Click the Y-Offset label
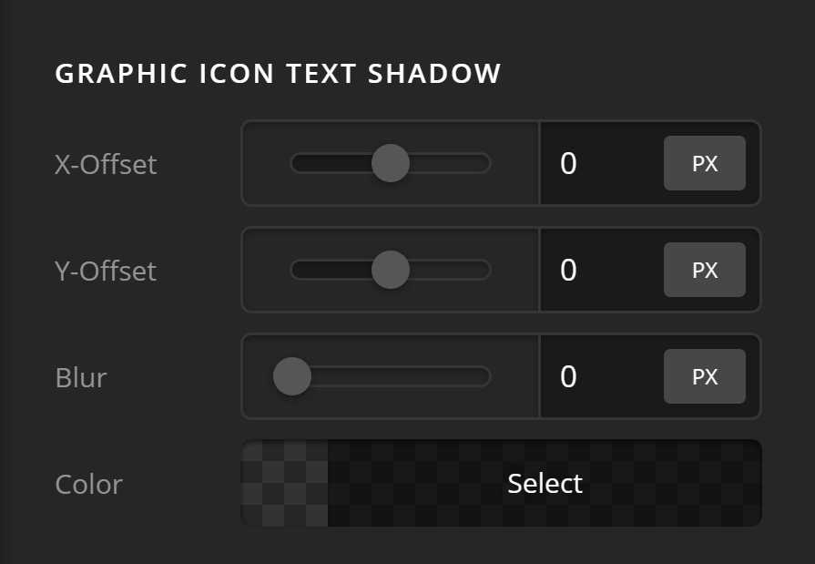815x564 pixels. 106,272
